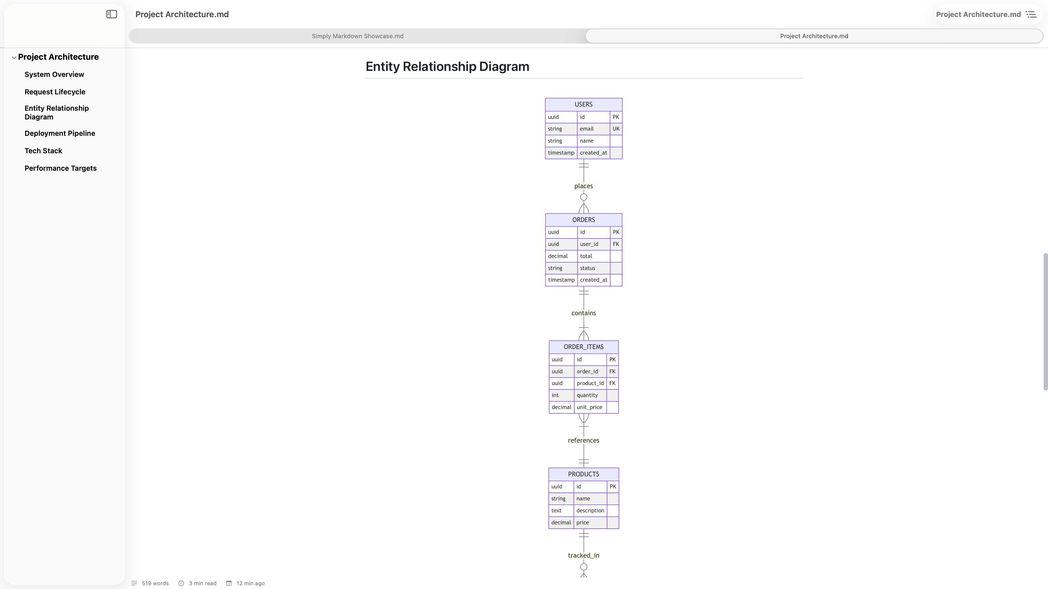Click the word count icon in status bar
Viewport: 1048px width, 589px height.
point(134,583)
